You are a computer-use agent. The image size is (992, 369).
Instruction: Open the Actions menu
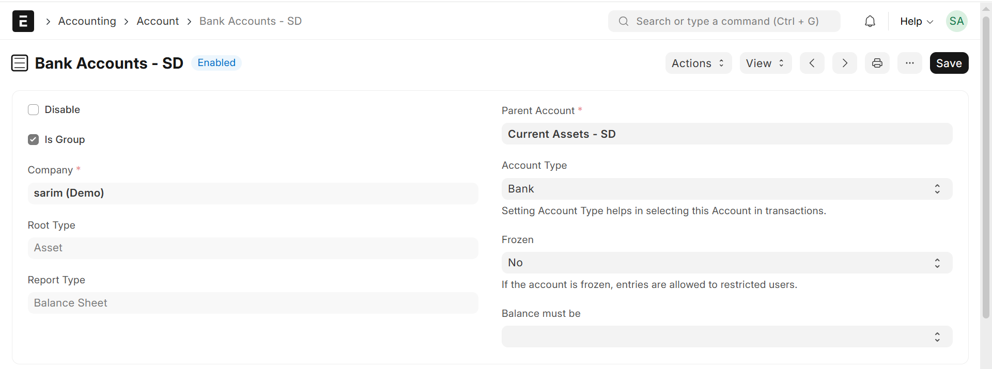698,63
